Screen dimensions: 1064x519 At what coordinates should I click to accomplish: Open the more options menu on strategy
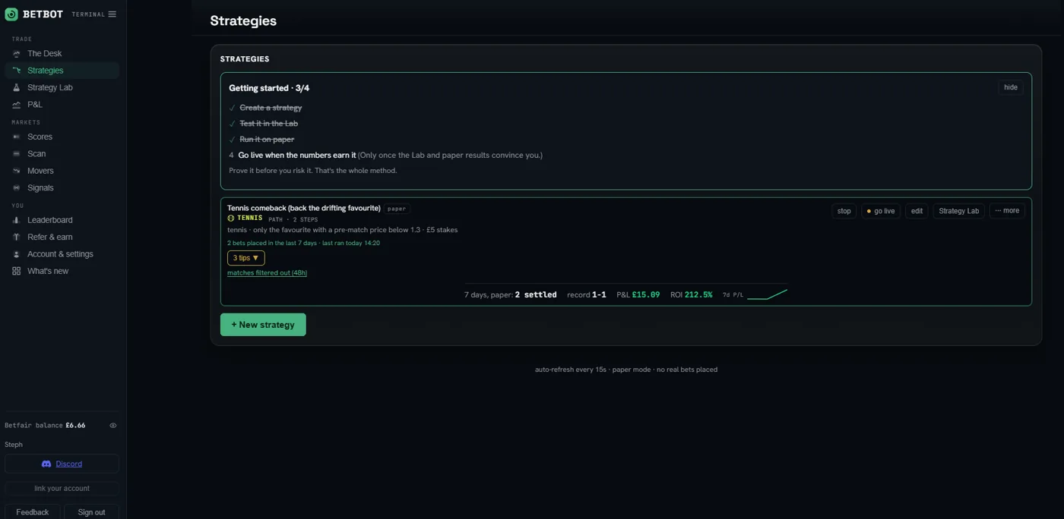click(1007, 211)
